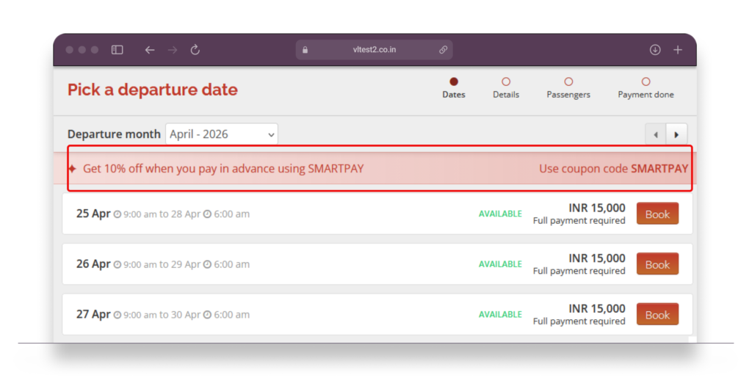
Task: Click the star icon in the SMARTPAY banner
Action: click(x=73, y=169)
